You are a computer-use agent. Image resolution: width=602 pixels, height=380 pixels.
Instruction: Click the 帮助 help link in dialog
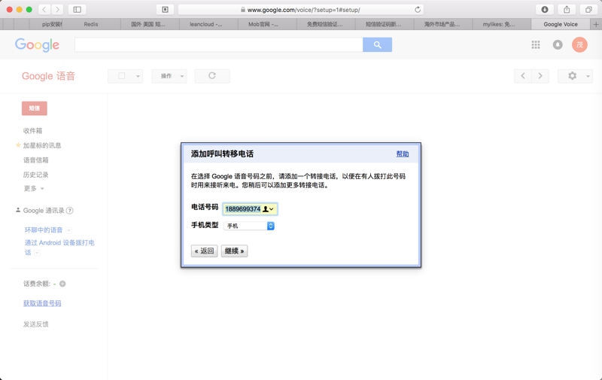(x=403, y=154)
